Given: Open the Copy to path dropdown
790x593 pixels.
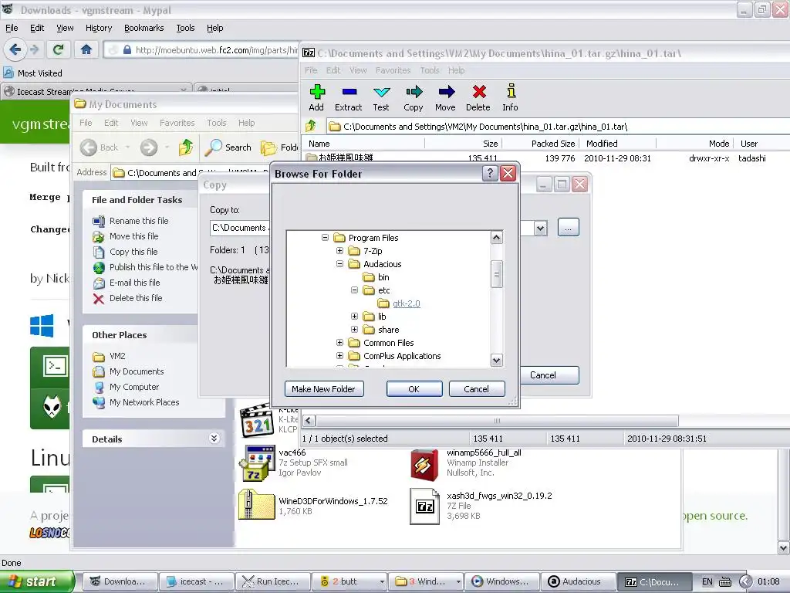Looking at the screenshot, I should click(x=540, y=228).
